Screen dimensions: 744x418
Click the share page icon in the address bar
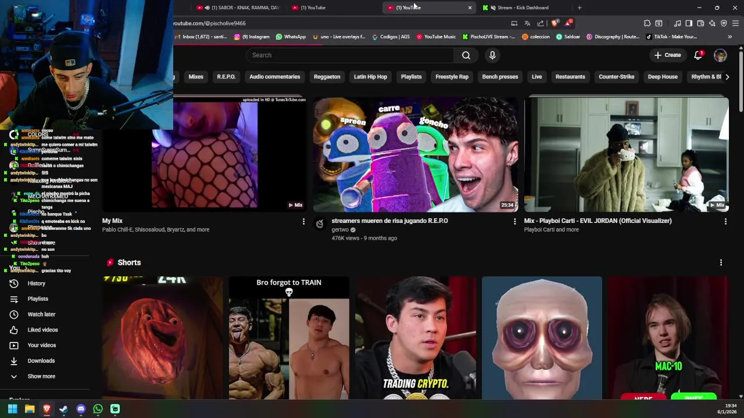(x=541, y=23)
